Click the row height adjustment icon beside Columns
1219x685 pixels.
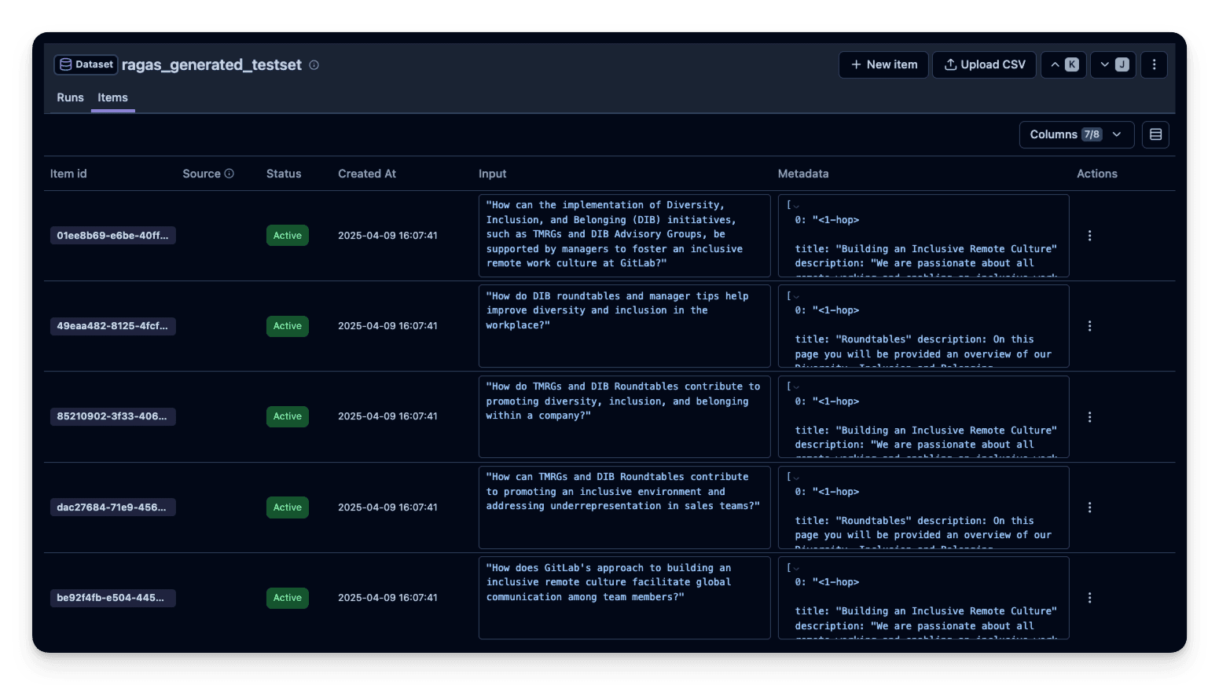tap(1155, 134)
